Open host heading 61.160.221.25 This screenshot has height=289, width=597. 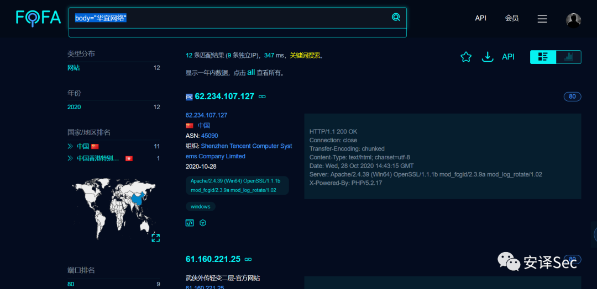213,259
